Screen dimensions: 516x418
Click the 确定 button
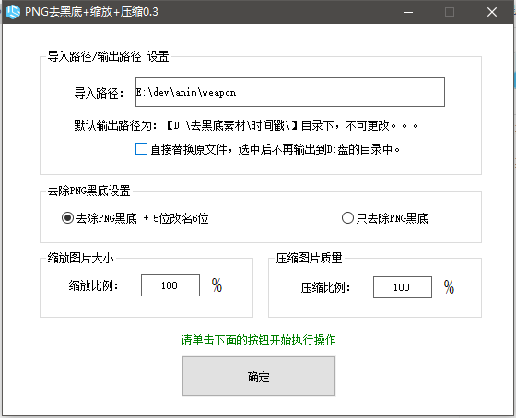[259, 376]
